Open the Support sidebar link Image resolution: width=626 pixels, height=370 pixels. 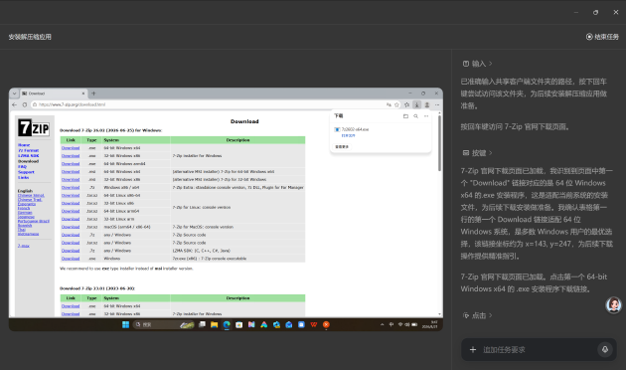[26, 172]
